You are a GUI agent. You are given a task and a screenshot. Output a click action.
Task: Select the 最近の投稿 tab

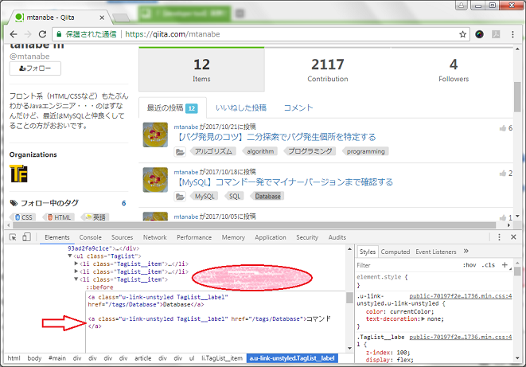coord(173,107)
